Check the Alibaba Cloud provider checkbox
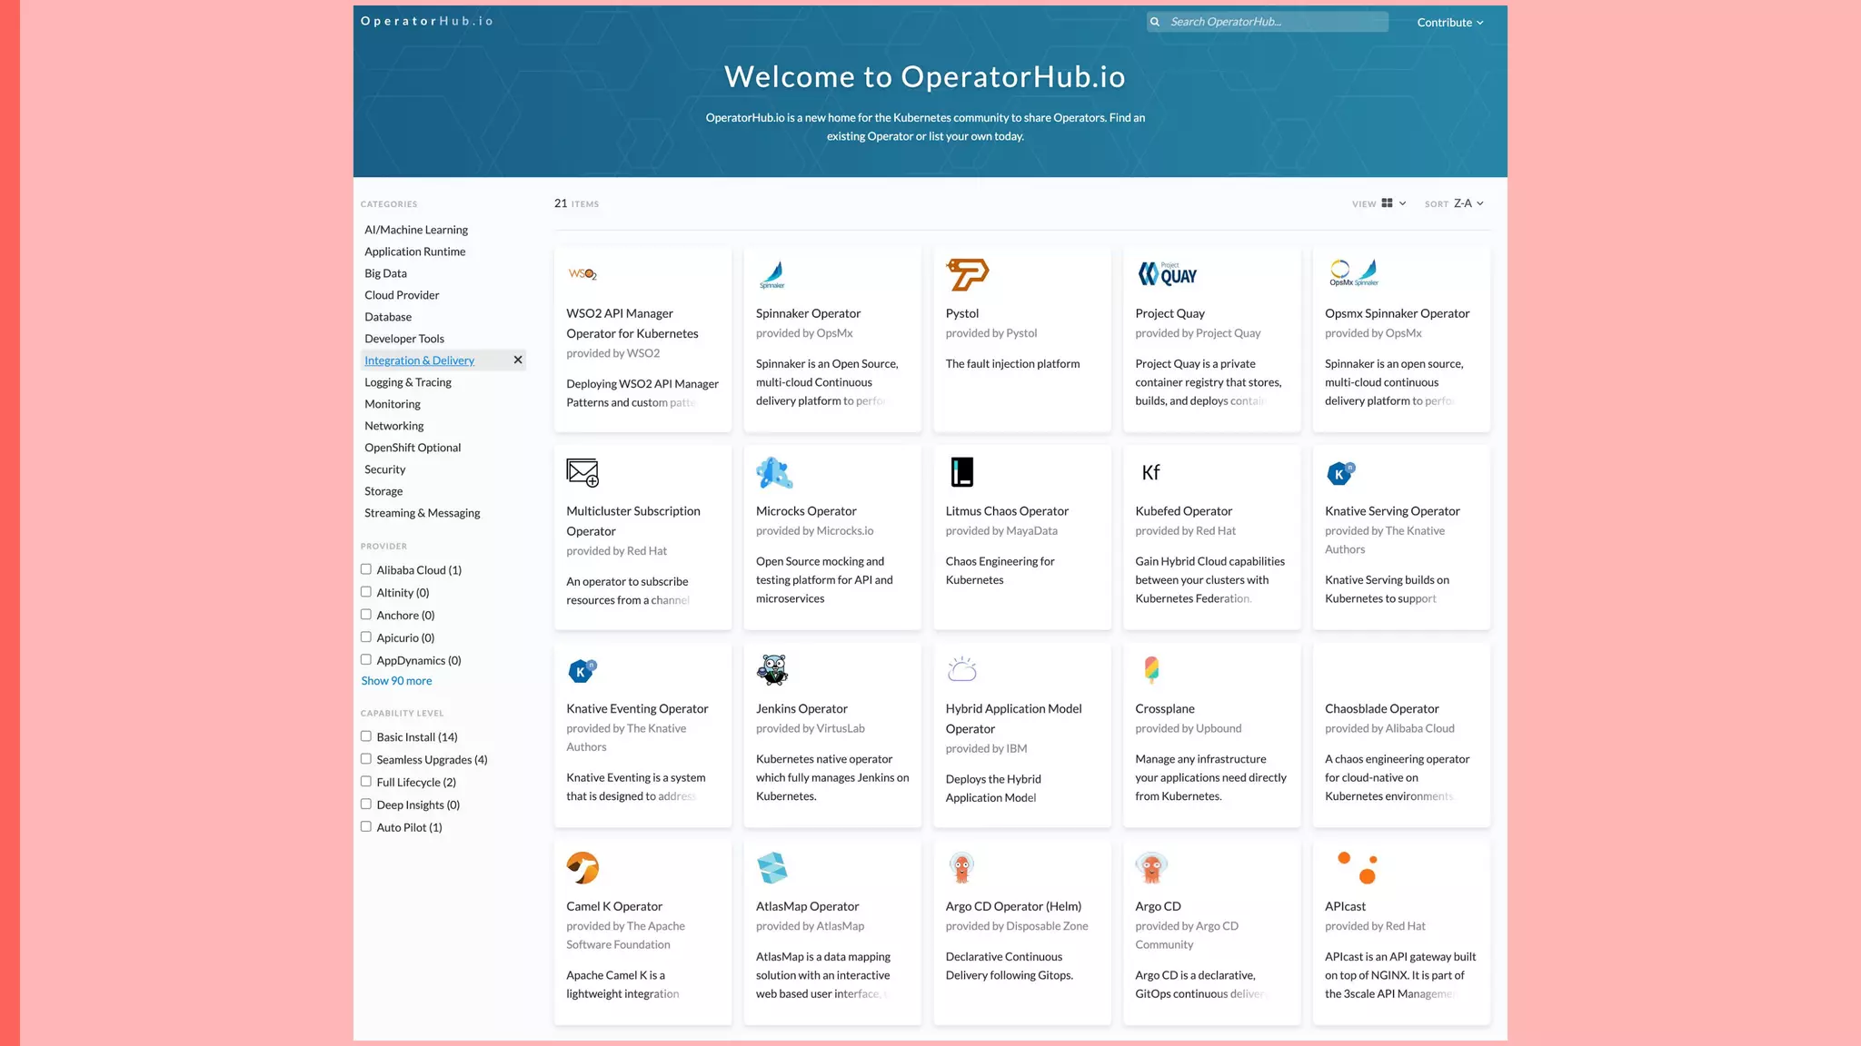The height and width of the screenshot is (1046, 1861). (366, 569)
